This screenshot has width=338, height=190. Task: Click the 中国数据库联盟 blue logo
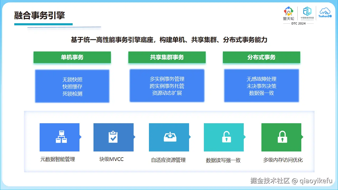coord(307,13)
